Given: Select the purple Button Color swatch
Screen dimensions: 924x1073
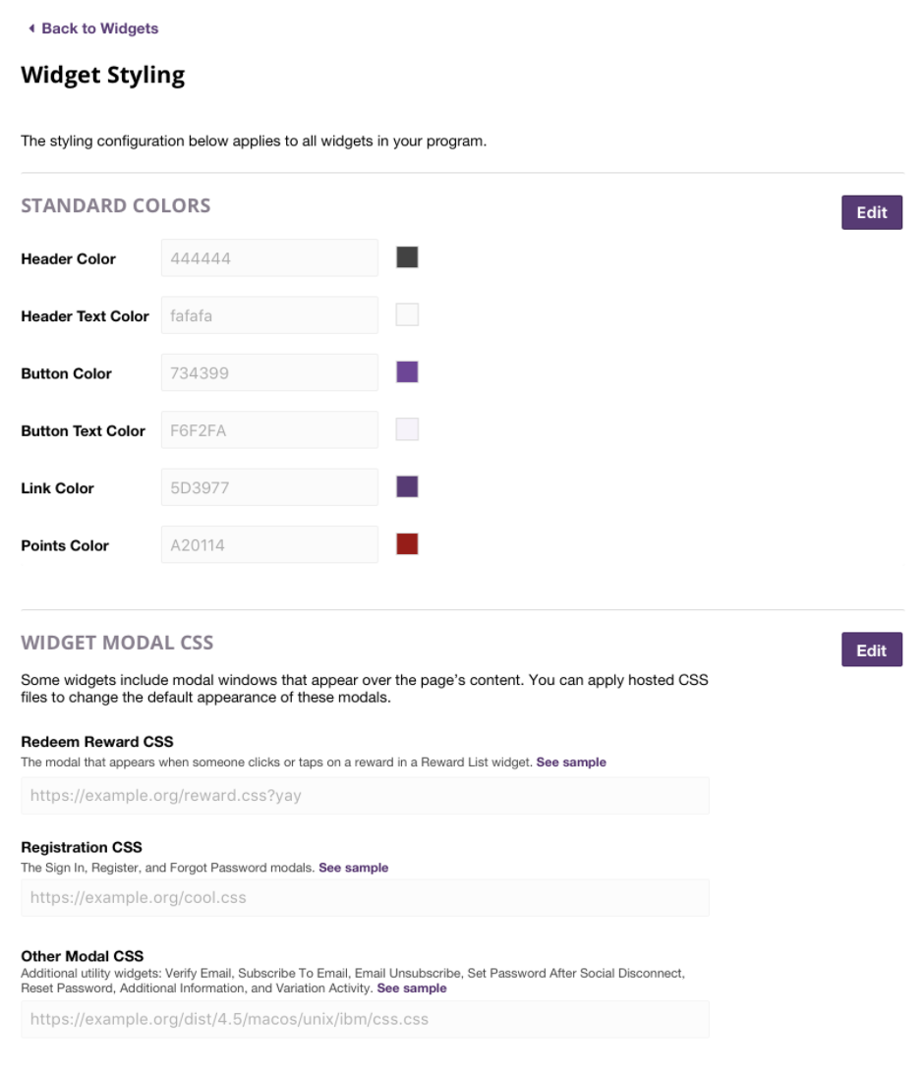Looking at the screenshot, I should pos(407,371).
